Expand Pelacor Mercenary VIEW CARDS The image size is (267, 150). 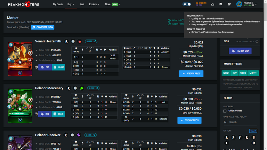(189, 120)
